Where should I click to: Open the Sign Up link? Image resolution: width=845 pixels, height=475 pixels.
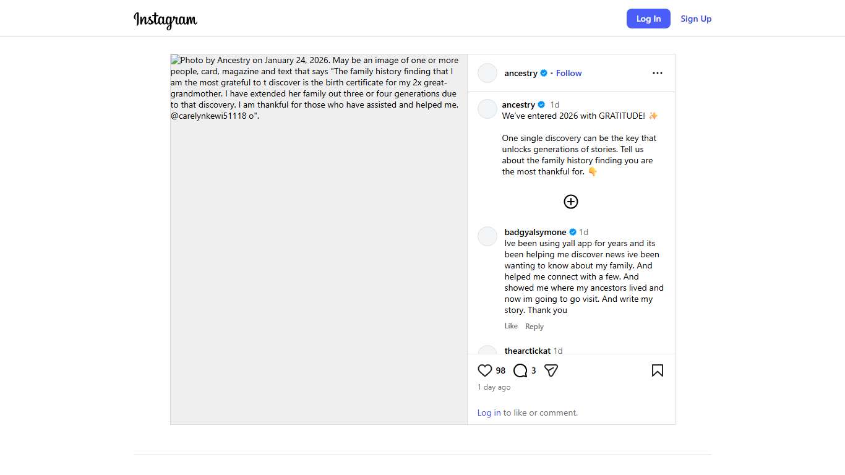696,19
